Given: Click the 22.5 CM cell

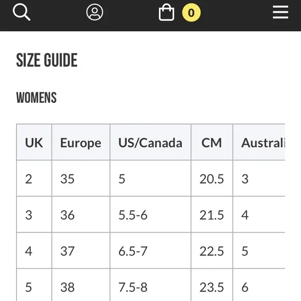Looking at the screenshot, I should (212, 251).
